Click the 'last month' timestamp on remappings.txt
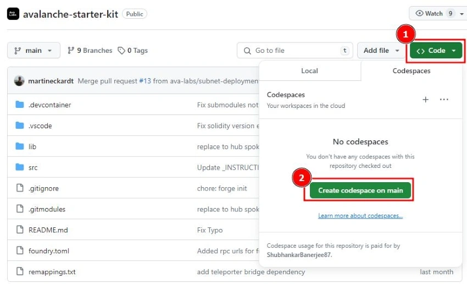The width and height of the screenshot is (467, 284). (x=436, y=272)
